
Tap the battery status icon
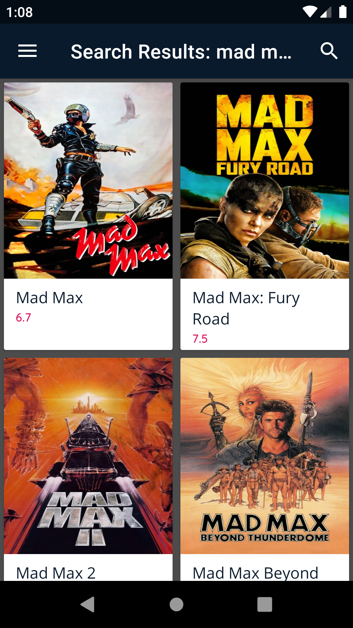tap(343, 12)
